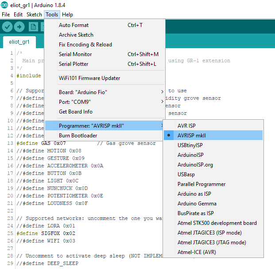Screen dimensions: 275x269
Task: Select Parallel Programmer option
Action: (x=213, y=184)
